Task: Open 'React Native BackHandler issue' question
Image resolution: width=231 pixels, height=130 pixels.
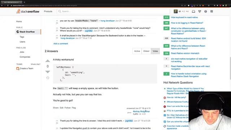Action: (x=190, y=68)
